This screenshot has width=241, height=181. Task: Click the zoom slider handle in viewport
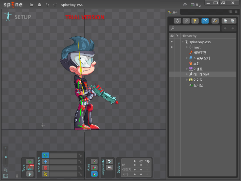tap(6, 157)
